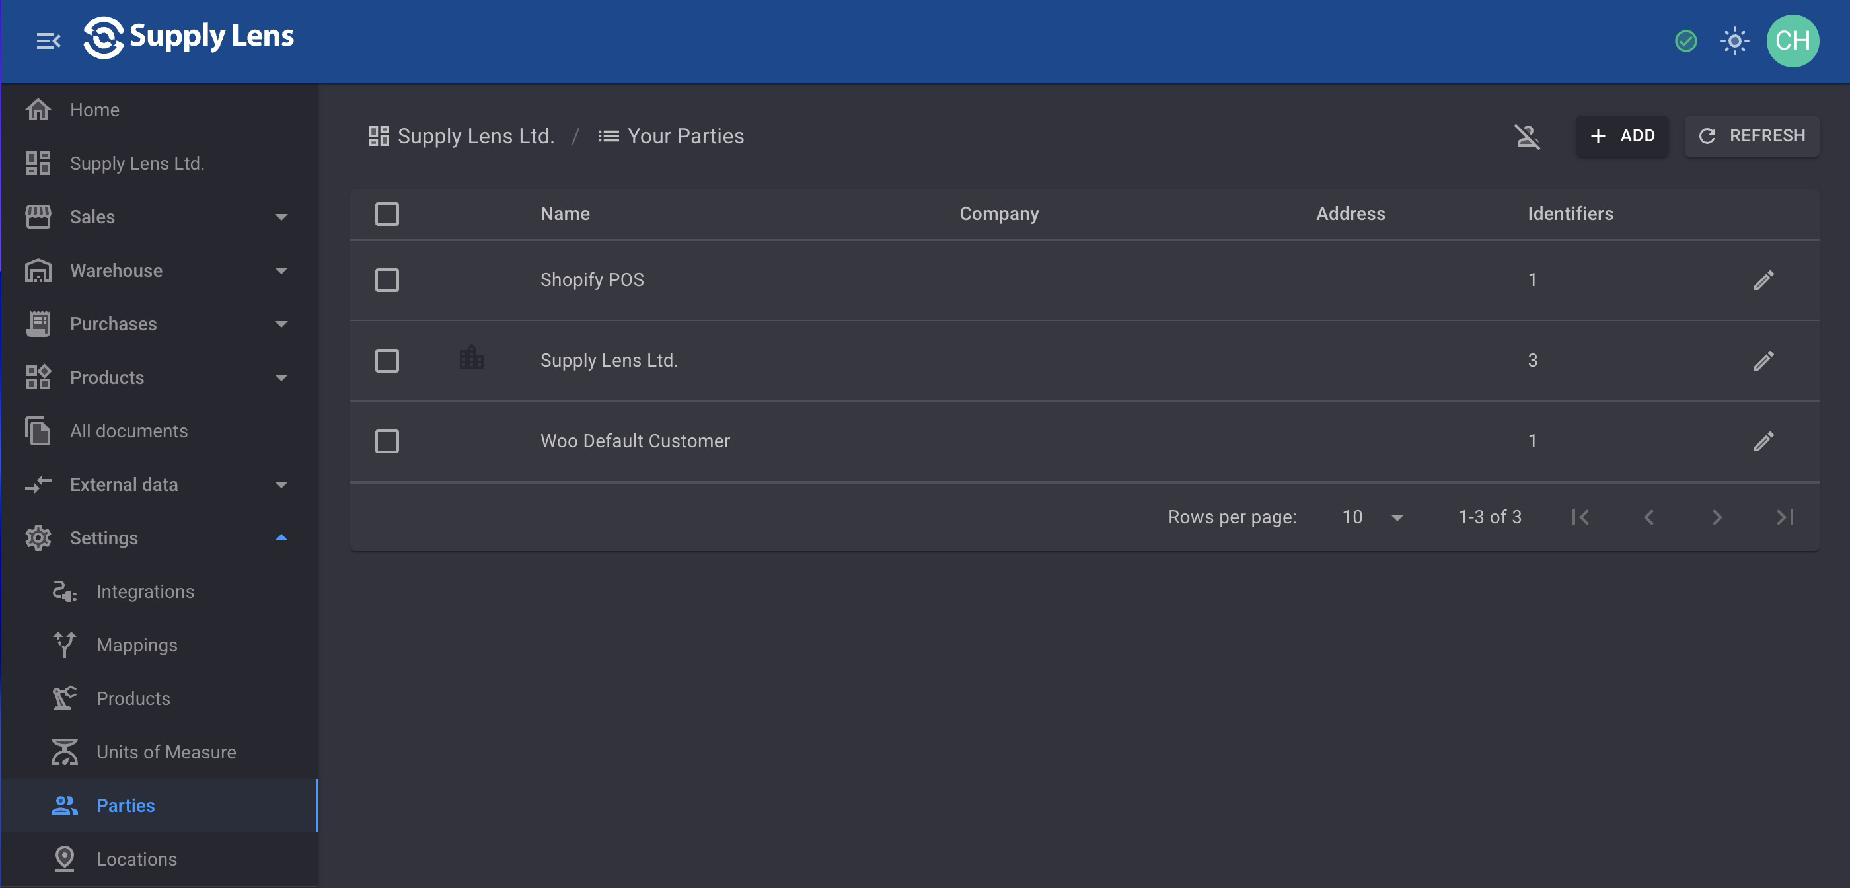Click the company building icon in Supply Lens row
Screen dimensions: 1850x888
[471, 358]
